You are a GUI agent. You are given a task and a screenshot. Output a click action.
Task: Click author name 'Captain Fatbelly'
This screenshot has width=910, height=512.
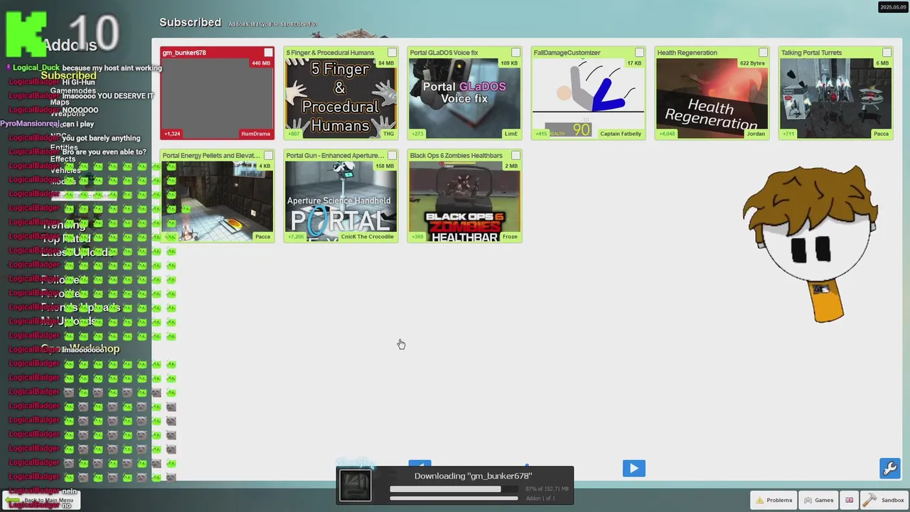coord(621,134)
